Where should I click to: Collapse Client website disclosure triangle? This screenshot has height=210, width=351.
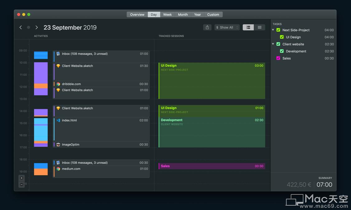[273, 44]
